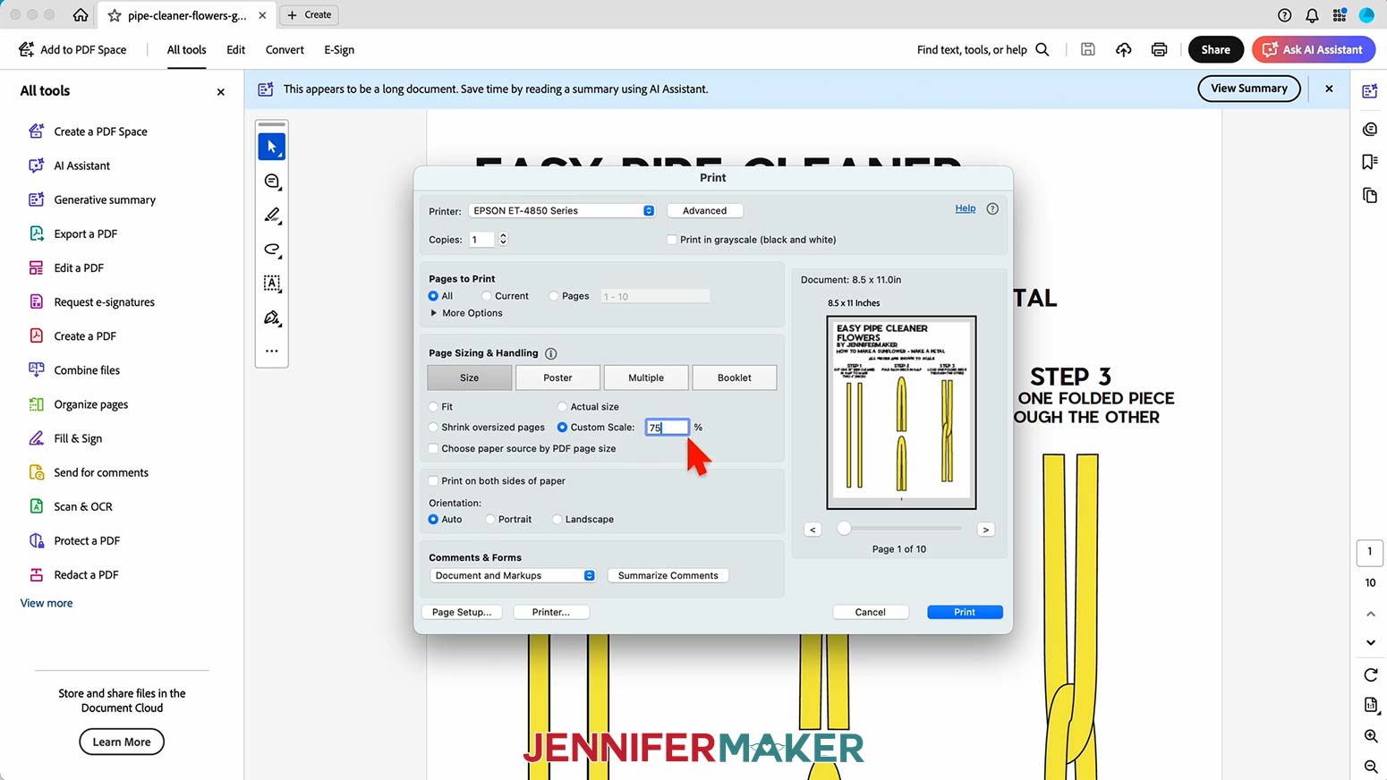Click the blue Print button

[965, 613]
